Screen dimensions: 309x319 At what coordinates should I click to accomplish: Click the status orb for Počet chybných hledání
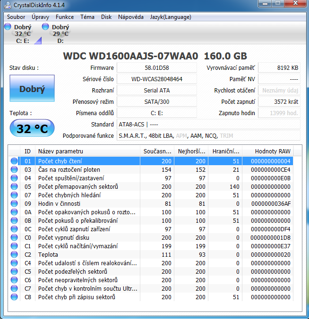coord(14,195)
